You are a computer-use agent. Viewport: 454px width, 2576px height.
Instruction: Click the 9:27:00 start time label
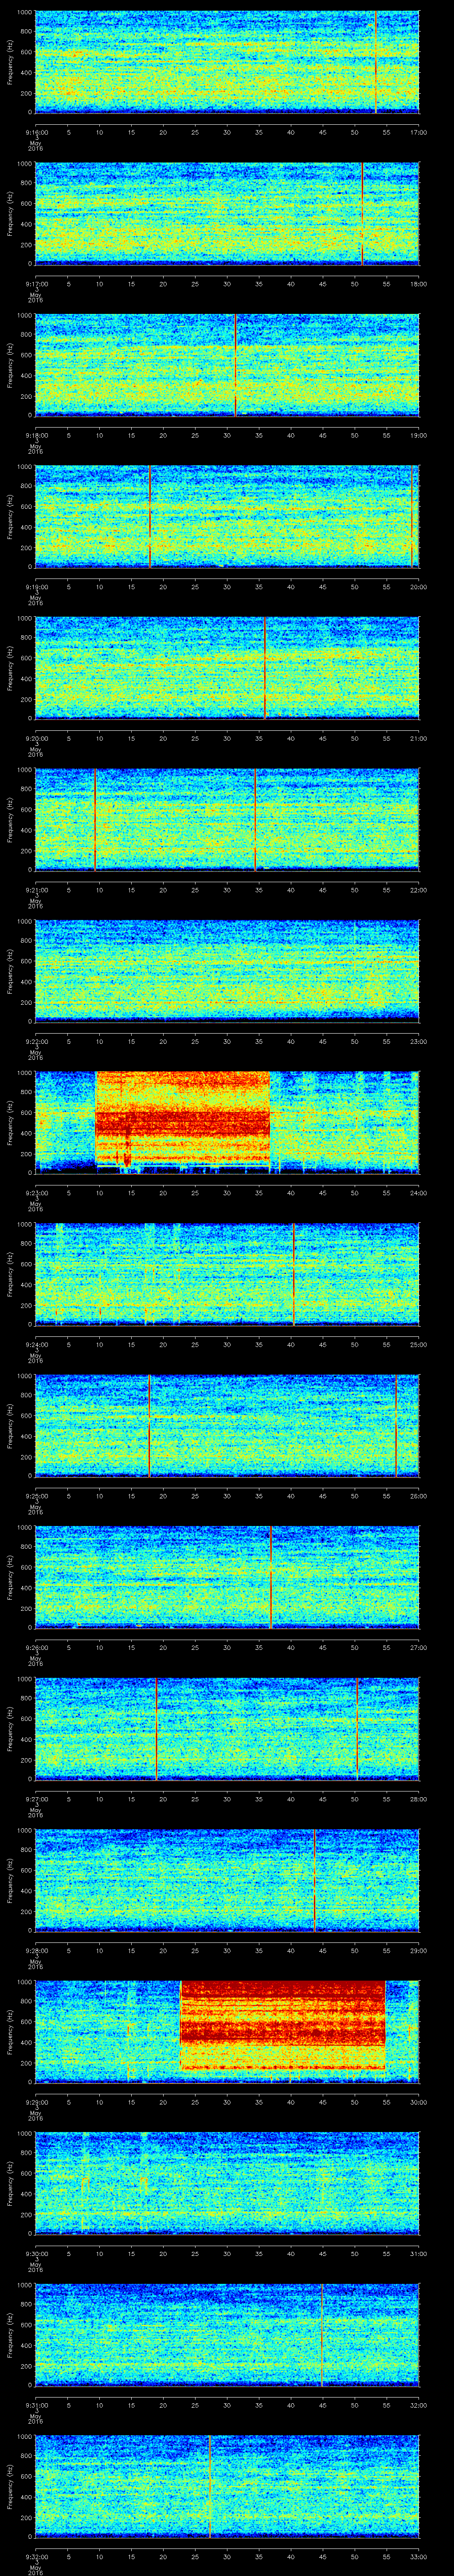coord(36,1799)
